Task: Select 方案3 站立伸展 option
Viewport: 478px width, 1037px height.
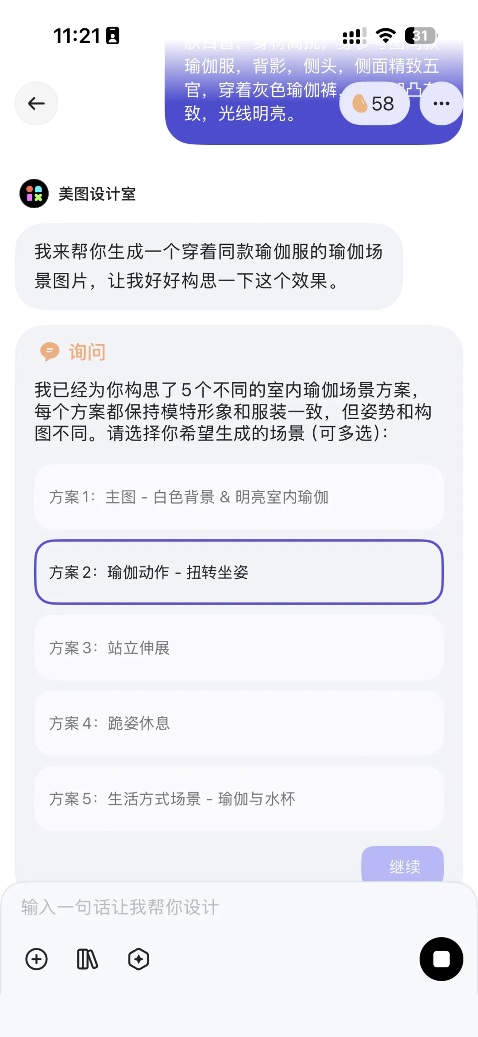Action: (x=239, y=648)
